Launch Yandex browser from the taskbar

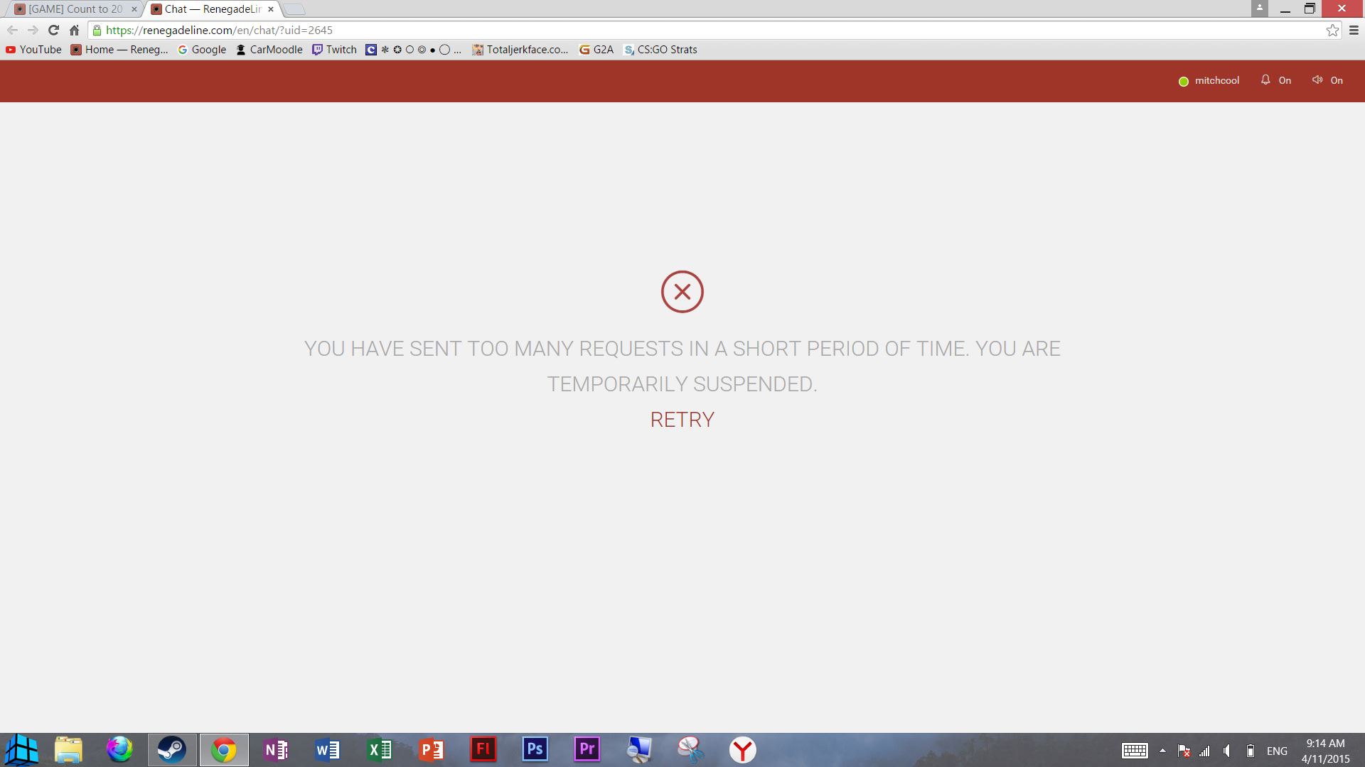pos(742,750)
